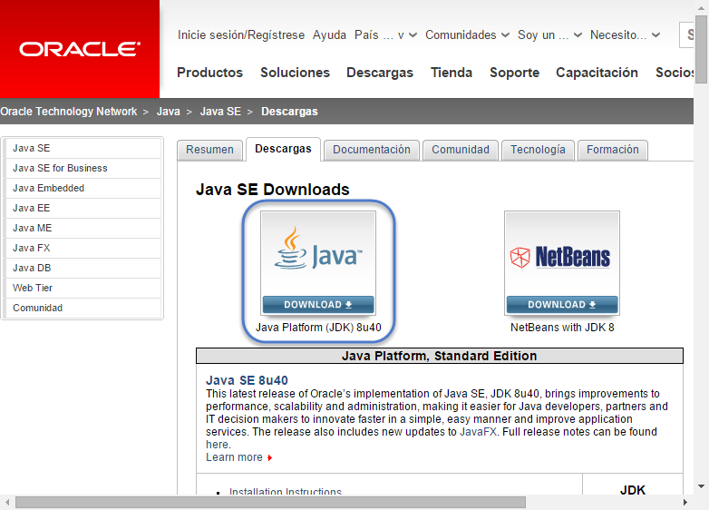Open Java SE for Business sidebar item
The width and height of the screenshot is (709, 510).
pos(83,169)
